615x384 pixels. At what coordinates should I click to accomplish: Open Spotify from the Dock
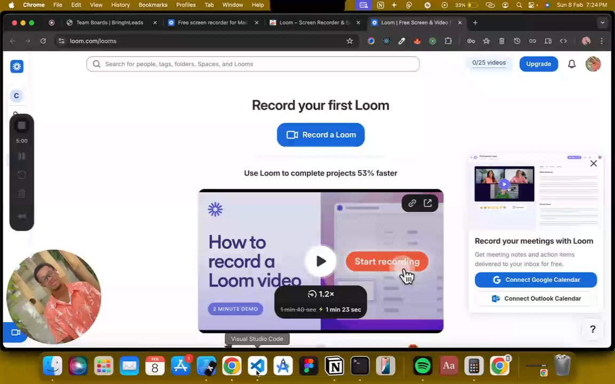pyautogui.click(x=422, y=366)
